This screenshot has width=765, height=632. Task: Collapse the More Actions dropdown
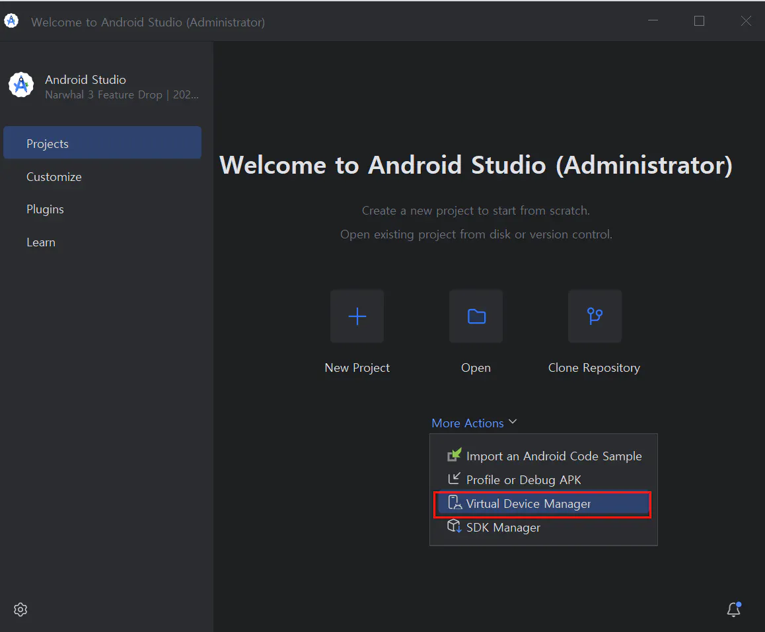tap(474, 423)
